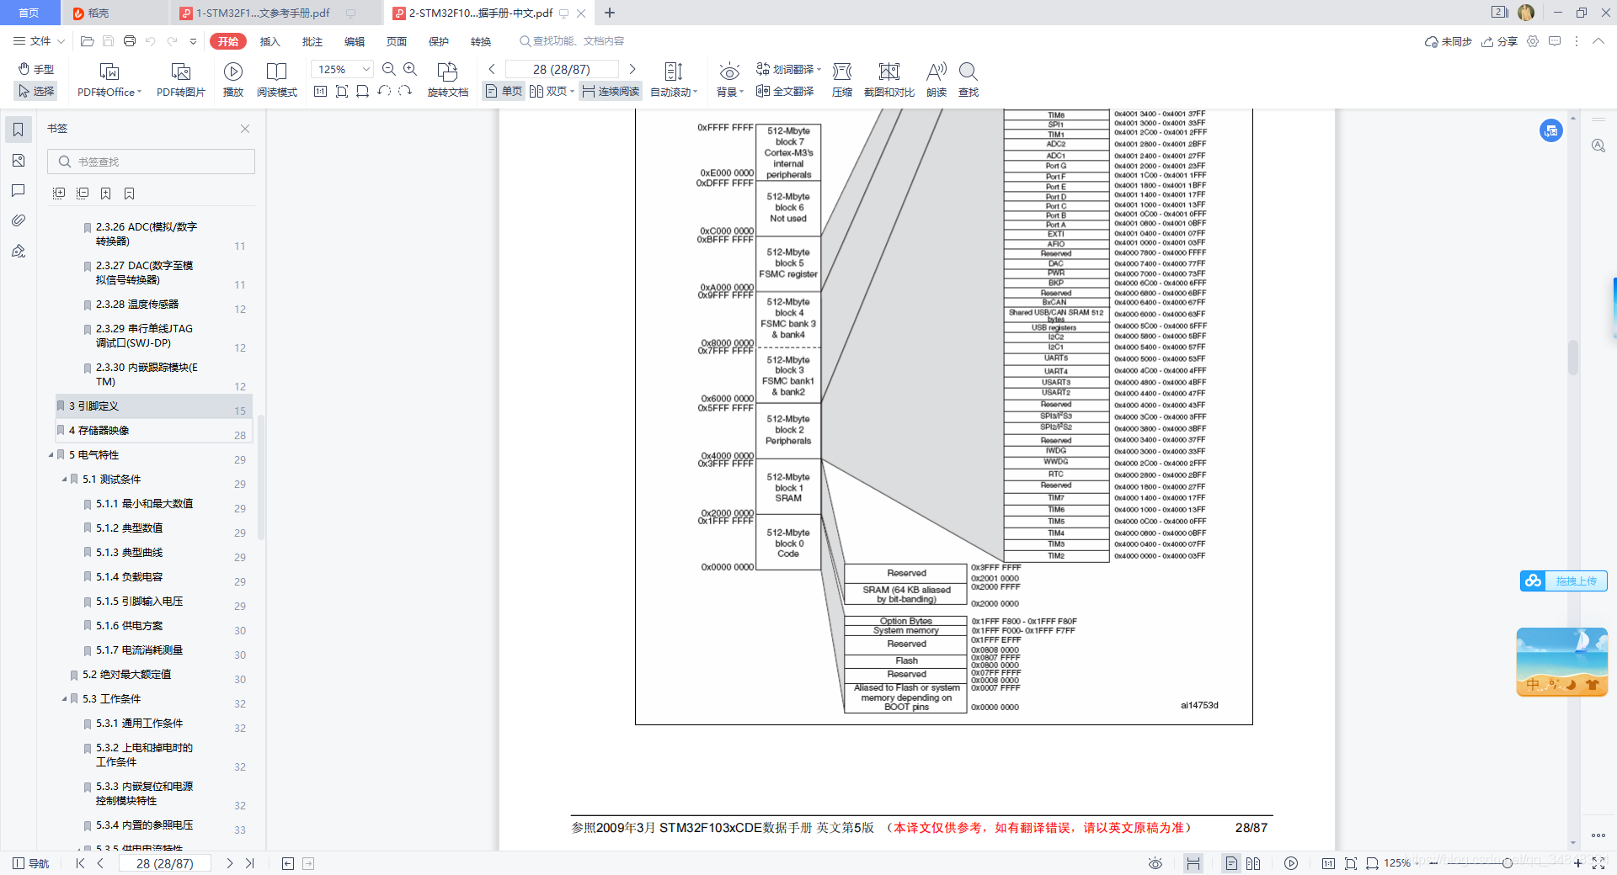This screenshot has width=1617, height=875.
Task: Start Read Aloud function
Action: pyautogui.click(x=937, y=81)
